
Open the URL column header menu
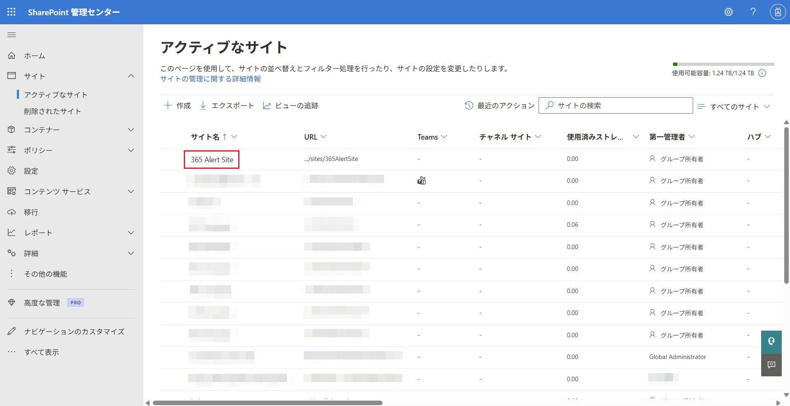click(x=315, y=137)
